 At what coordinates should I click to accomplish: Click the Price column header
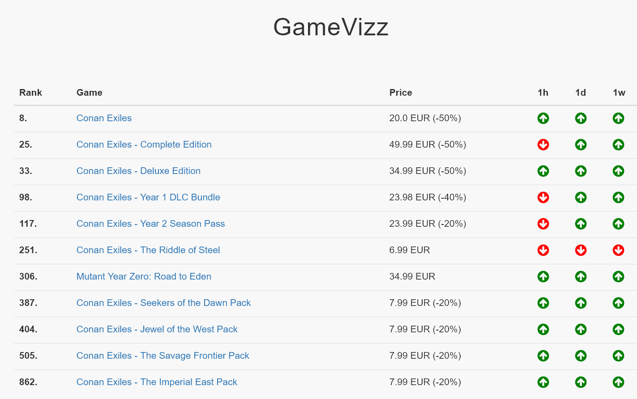(401, 93)
